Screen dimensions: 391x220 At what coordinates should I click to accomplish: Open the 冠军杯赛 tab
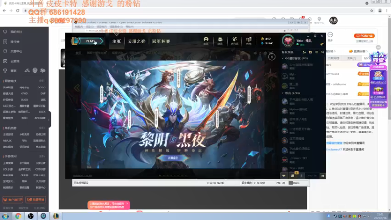tap(161, 41)
